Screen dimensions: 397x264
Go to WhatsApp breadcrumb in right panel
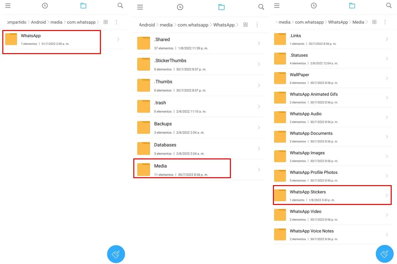[x=338, y=22]
